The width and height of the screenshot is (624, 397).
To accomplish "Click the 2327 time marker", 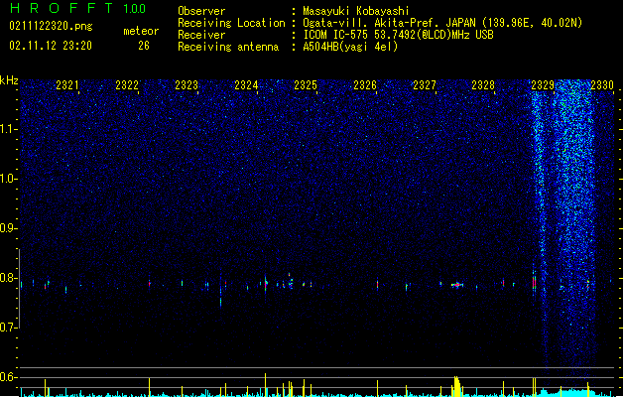I will [425, 85].
